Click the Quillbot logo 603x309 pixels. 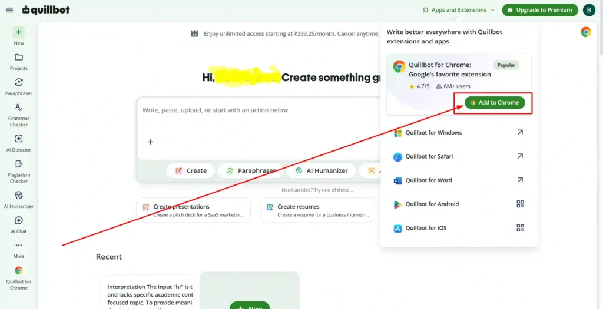pos(46,10)
